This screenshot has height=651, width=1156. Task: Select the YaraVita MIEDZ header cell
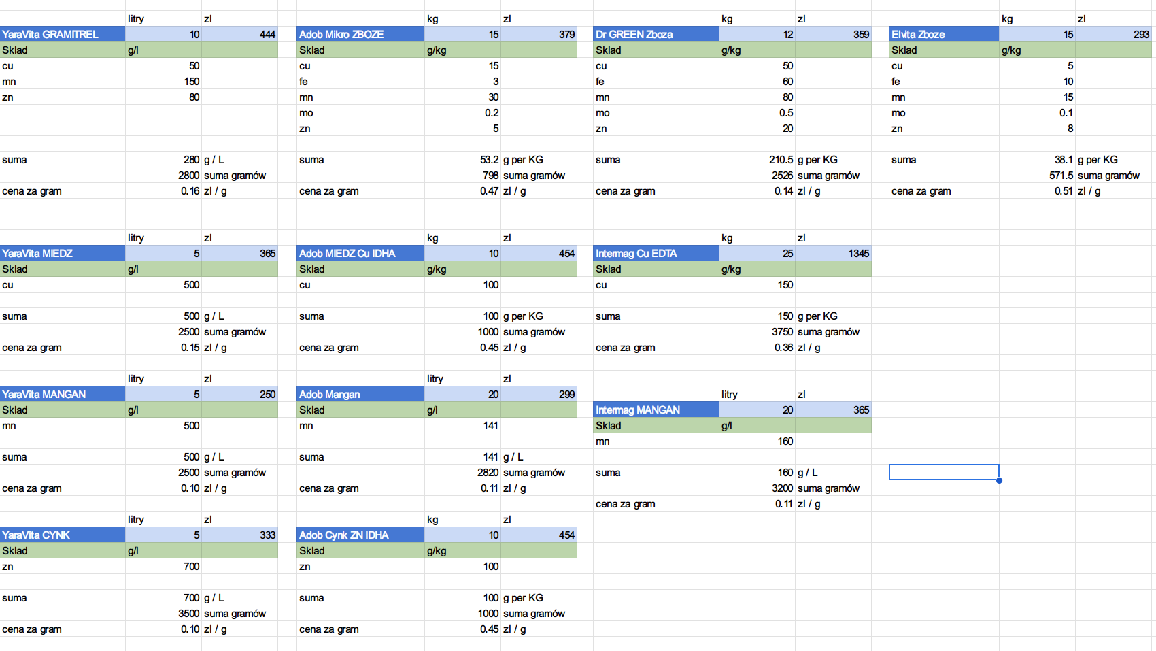point(63,253)
